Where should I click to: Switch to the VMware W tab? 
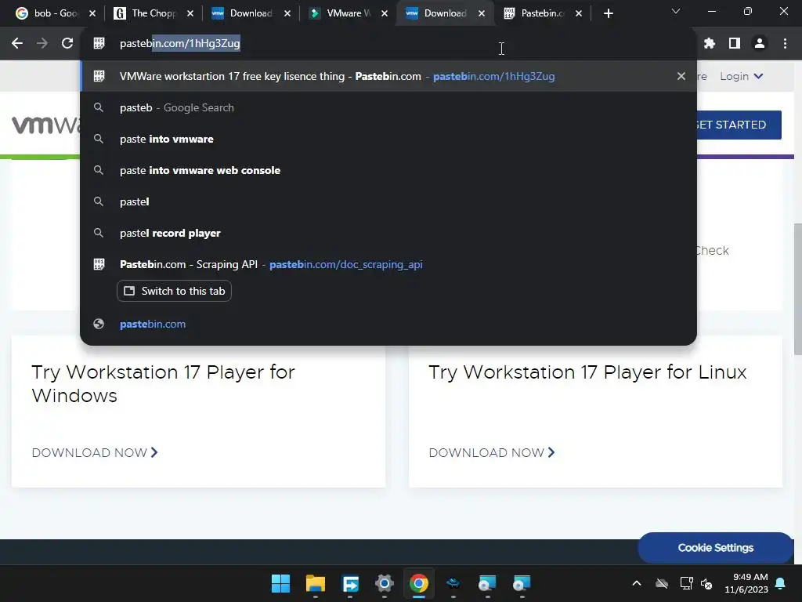coord(340,13)
